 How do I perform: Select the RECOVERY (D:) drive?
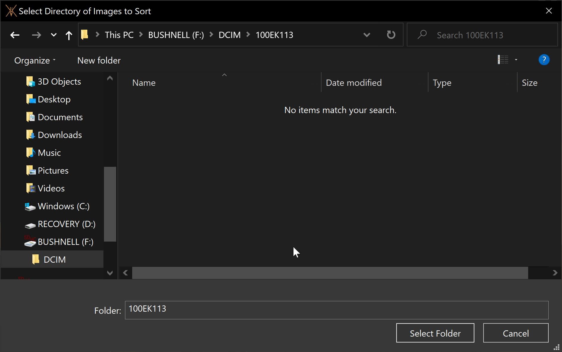coord(67,224)
